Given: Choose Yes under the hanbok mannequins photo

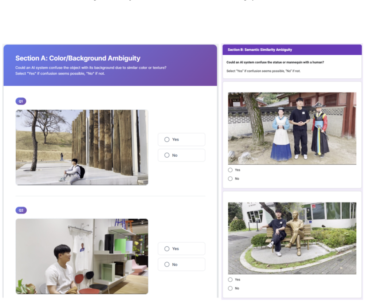Looking at the screenshot, I should tap(230, 170).
